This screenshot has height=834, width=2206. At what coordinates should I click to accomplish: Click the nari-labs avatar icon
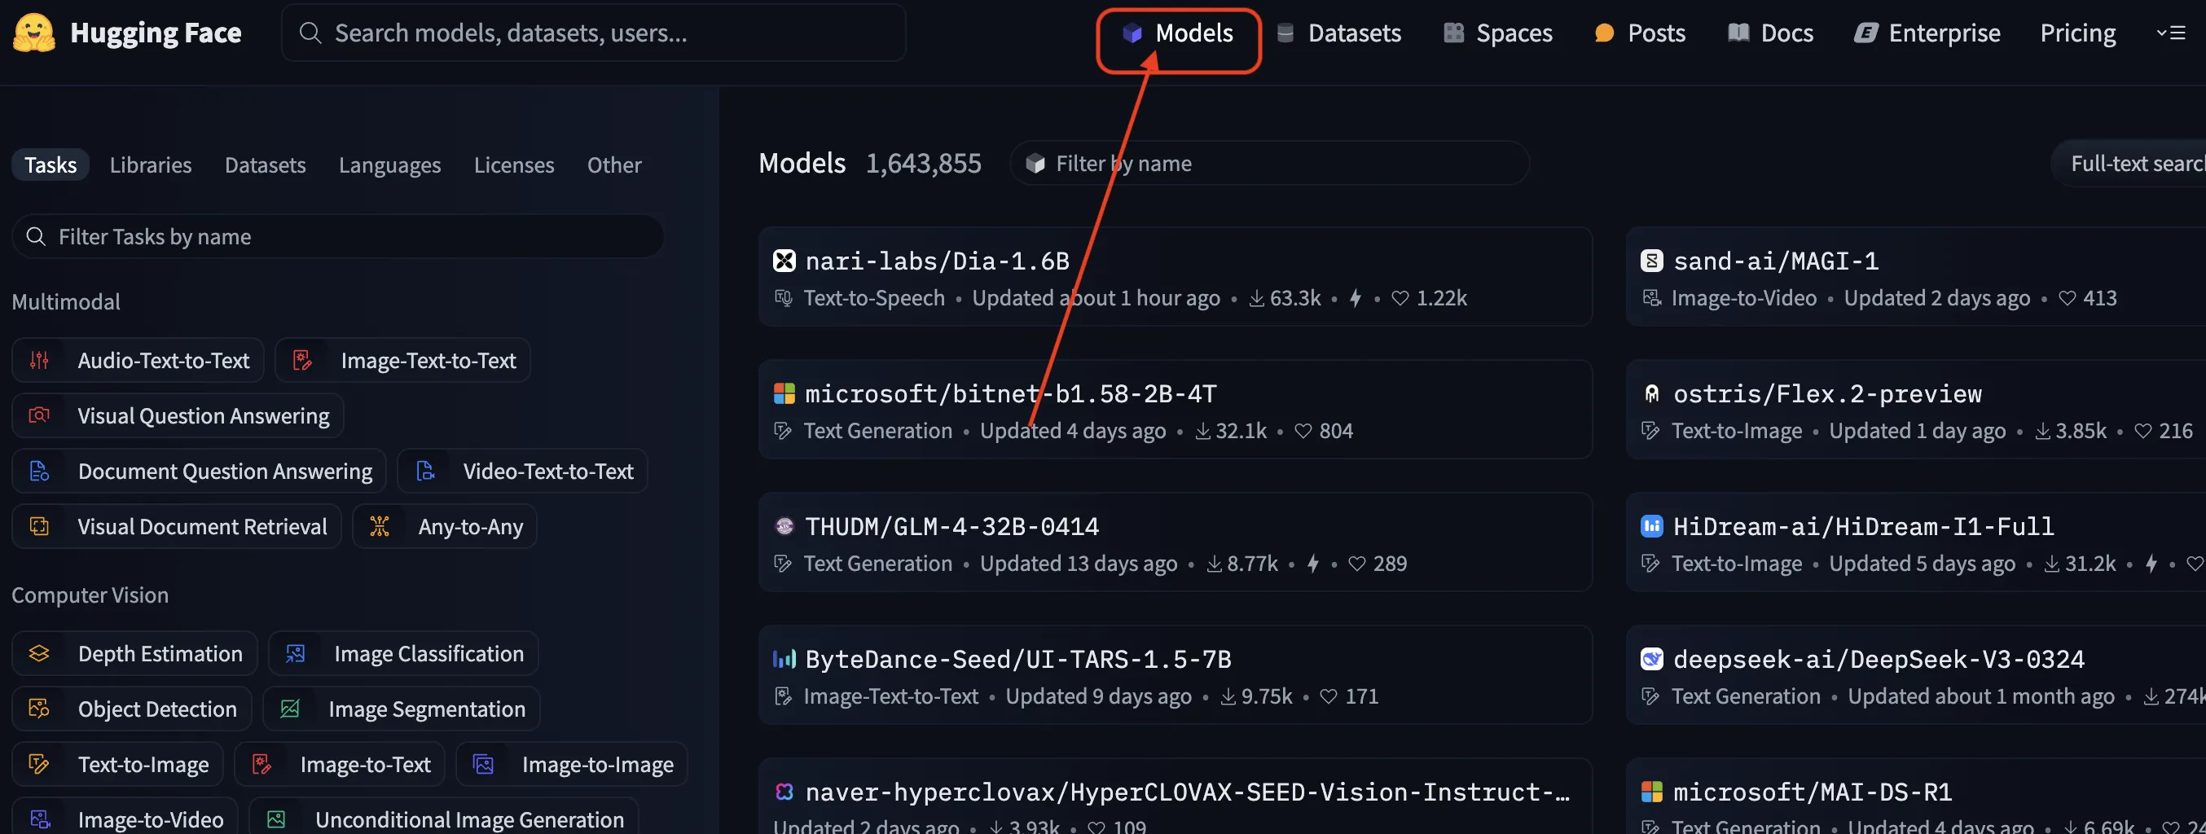coord(784,261)
